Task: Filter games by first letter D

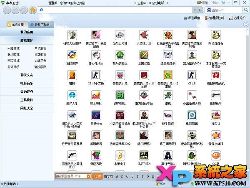Action: click(x=132, y=176)
